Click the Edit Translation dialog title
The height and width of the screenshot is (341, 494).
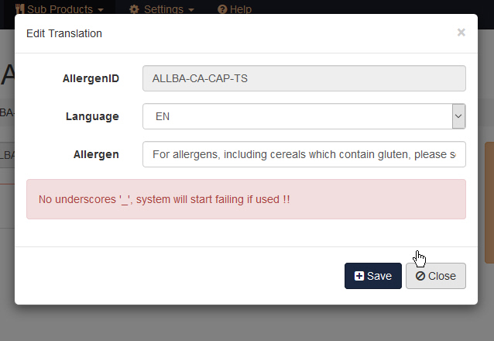[x=64, y=33]
